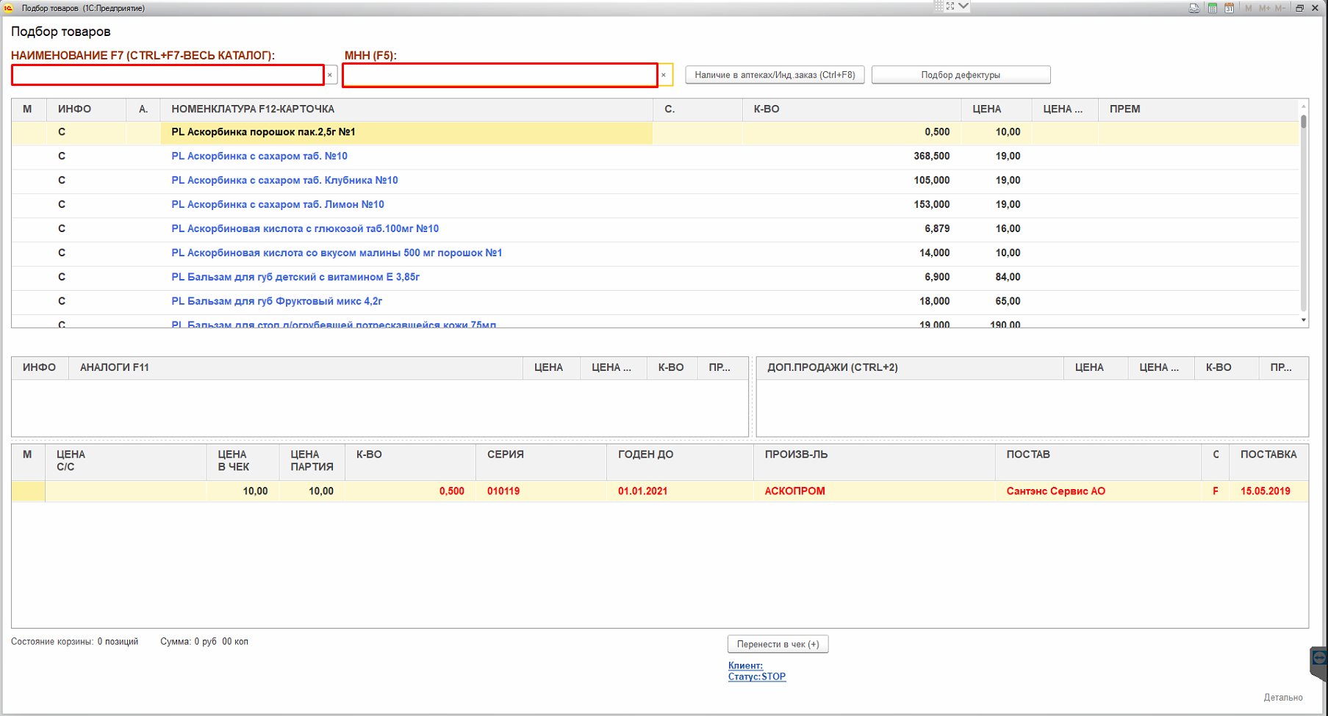The image size is (1328, 716).
Task: Click the Статус:STOP link
Action: pyautogui.click(x=756, y=676)
